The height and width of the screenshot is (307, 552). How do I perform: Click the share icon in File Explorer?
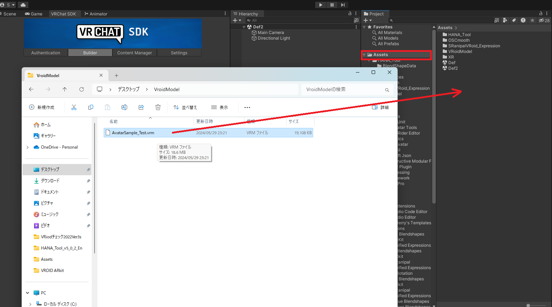point(141,107)
